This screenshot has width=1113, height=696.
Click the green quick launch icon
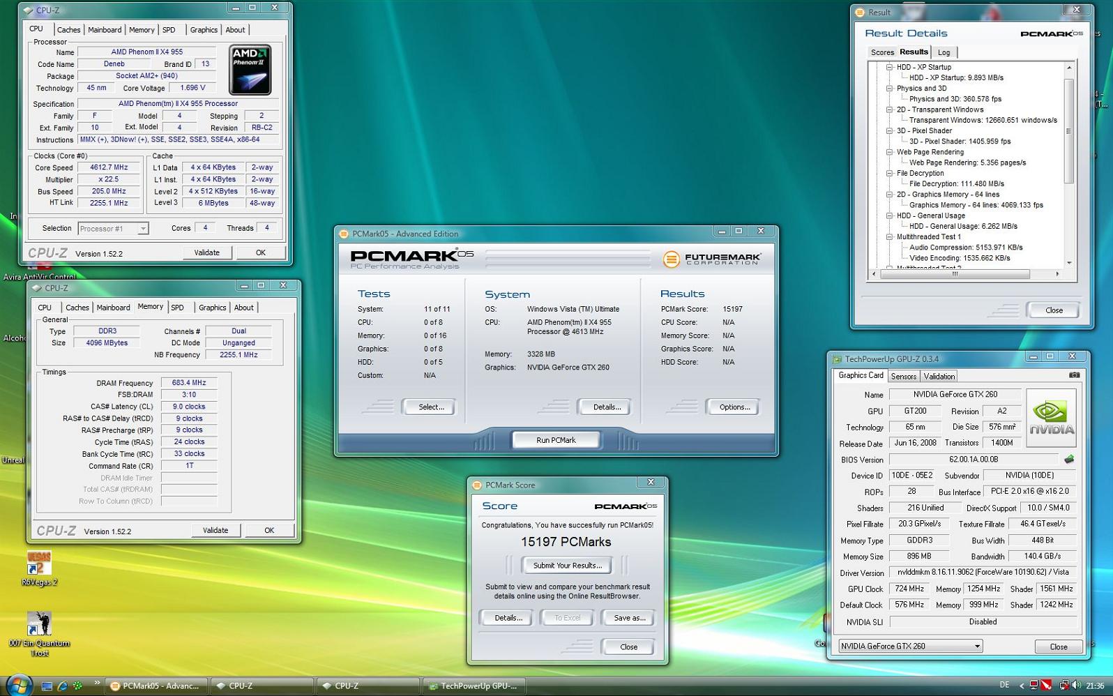[x=77, y=686]
